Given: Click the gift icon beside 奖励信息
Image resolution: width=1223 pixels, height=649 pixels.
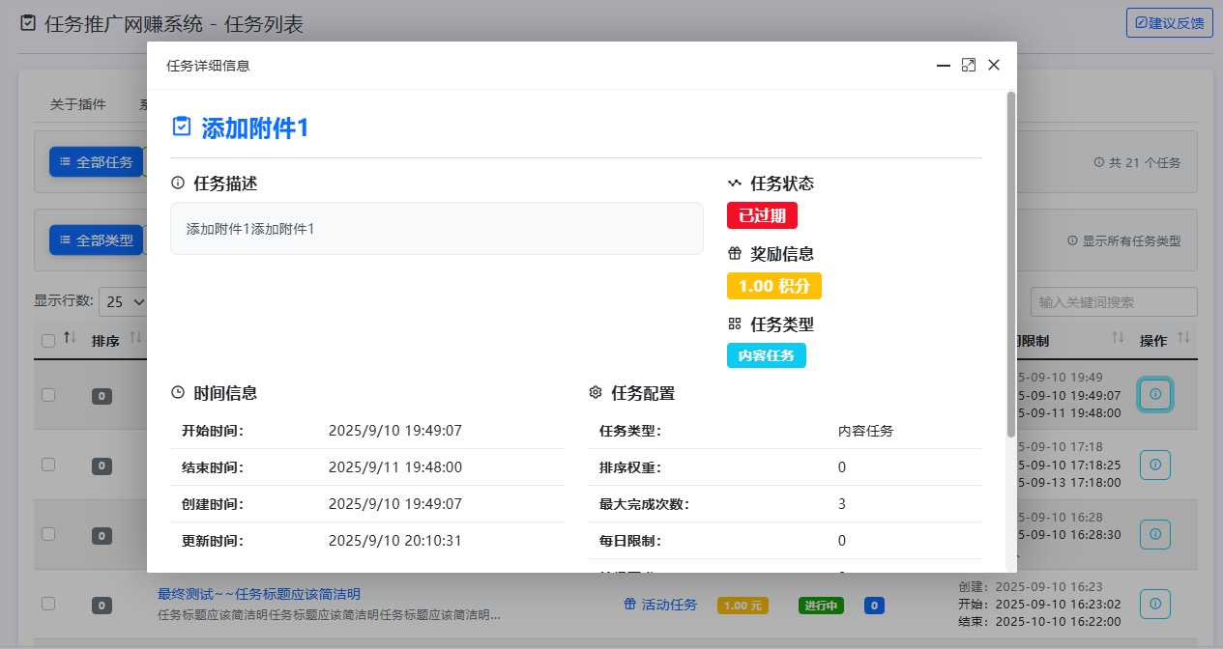Looking at the screenshot, I should click(735, 253).
